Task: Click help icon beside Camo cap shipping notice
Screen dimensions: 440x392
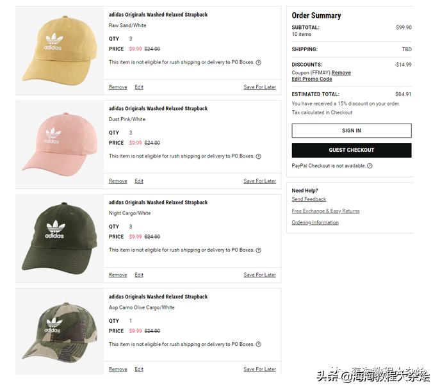Action: pyautogui.click(x=259, y=345)
